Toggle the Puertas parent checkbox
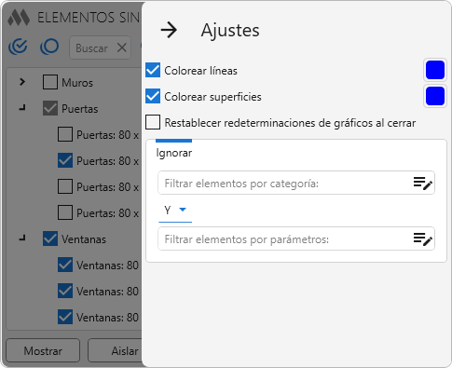Screen dimensions: 452x368 click(x=50, y=108)
